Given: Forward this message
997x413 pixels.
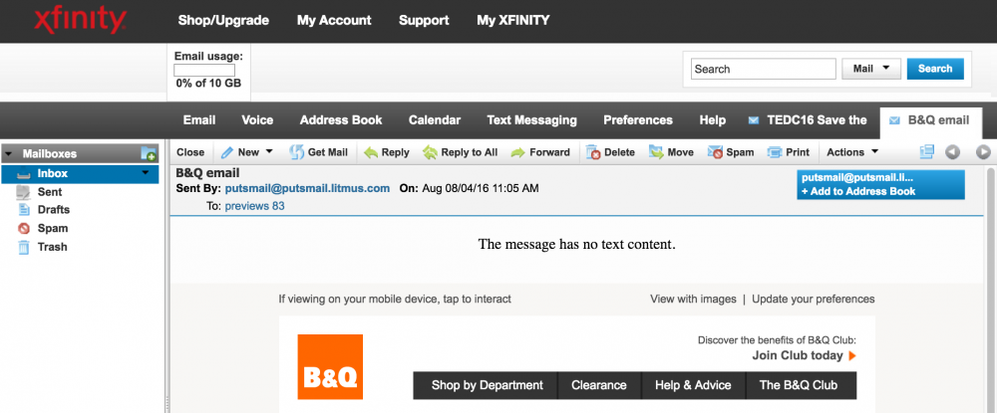Looking at the screenshot, I should click(540, 152).
